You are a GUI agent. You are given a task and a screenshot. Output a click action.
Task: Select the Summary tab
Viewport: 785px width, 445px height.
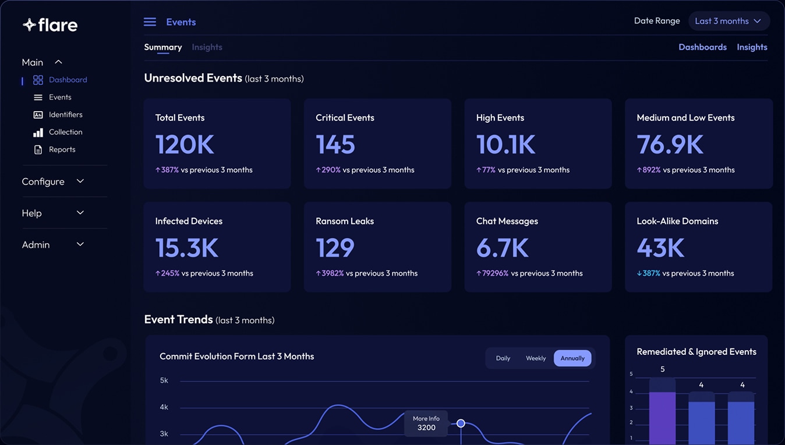(x=163, y=47)
